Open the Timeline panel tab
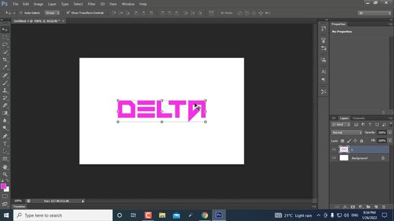 (19, 206)
